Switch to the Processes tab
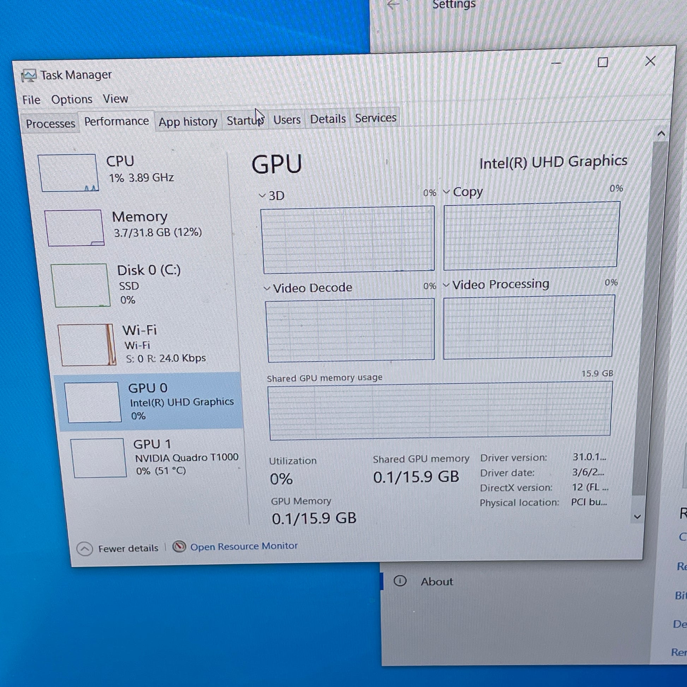 [x=50, y=124]
